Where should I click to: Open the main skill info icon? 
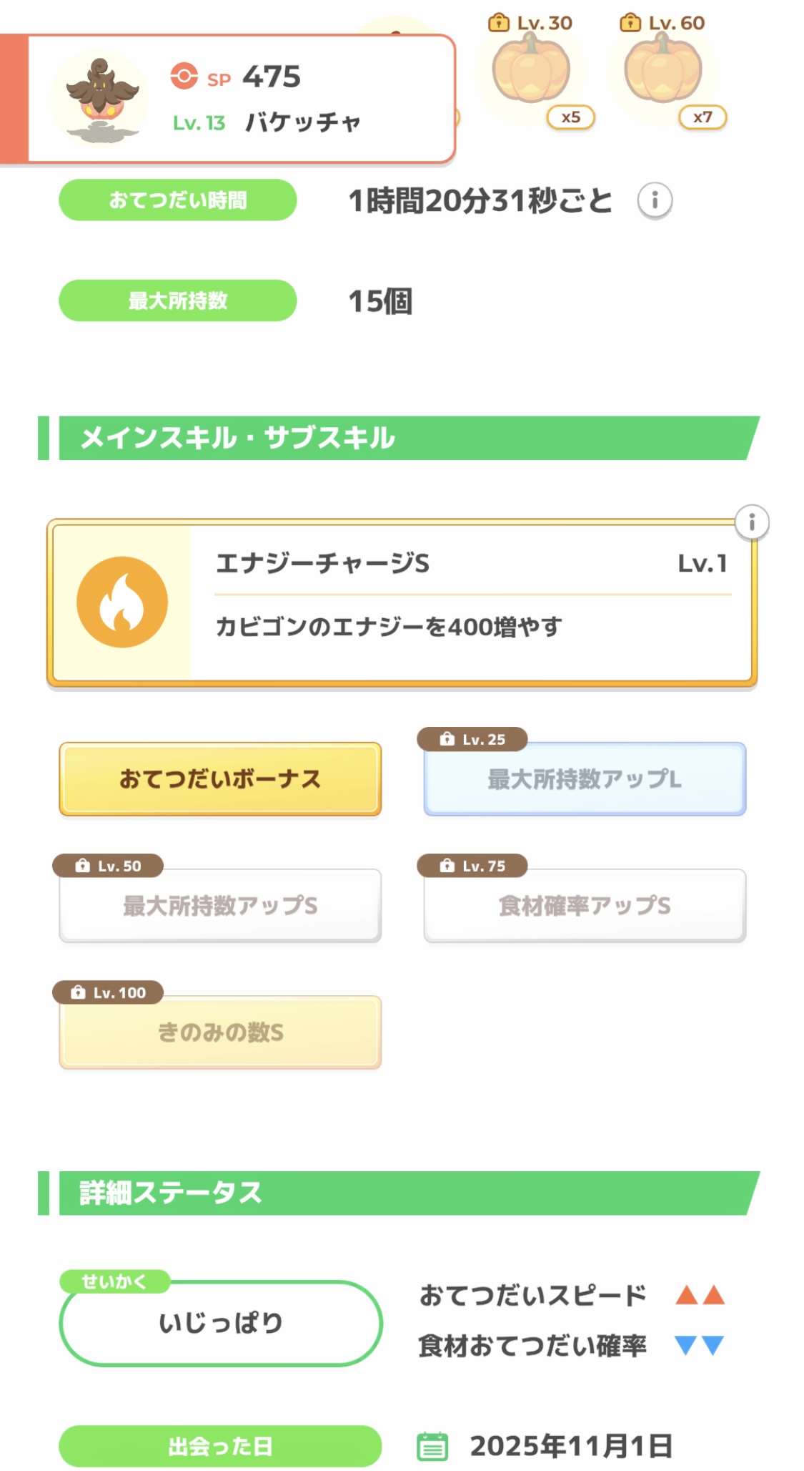[x=751, y=523]
